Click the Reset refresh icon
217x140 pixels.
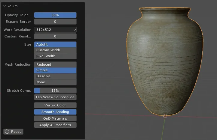7,132
